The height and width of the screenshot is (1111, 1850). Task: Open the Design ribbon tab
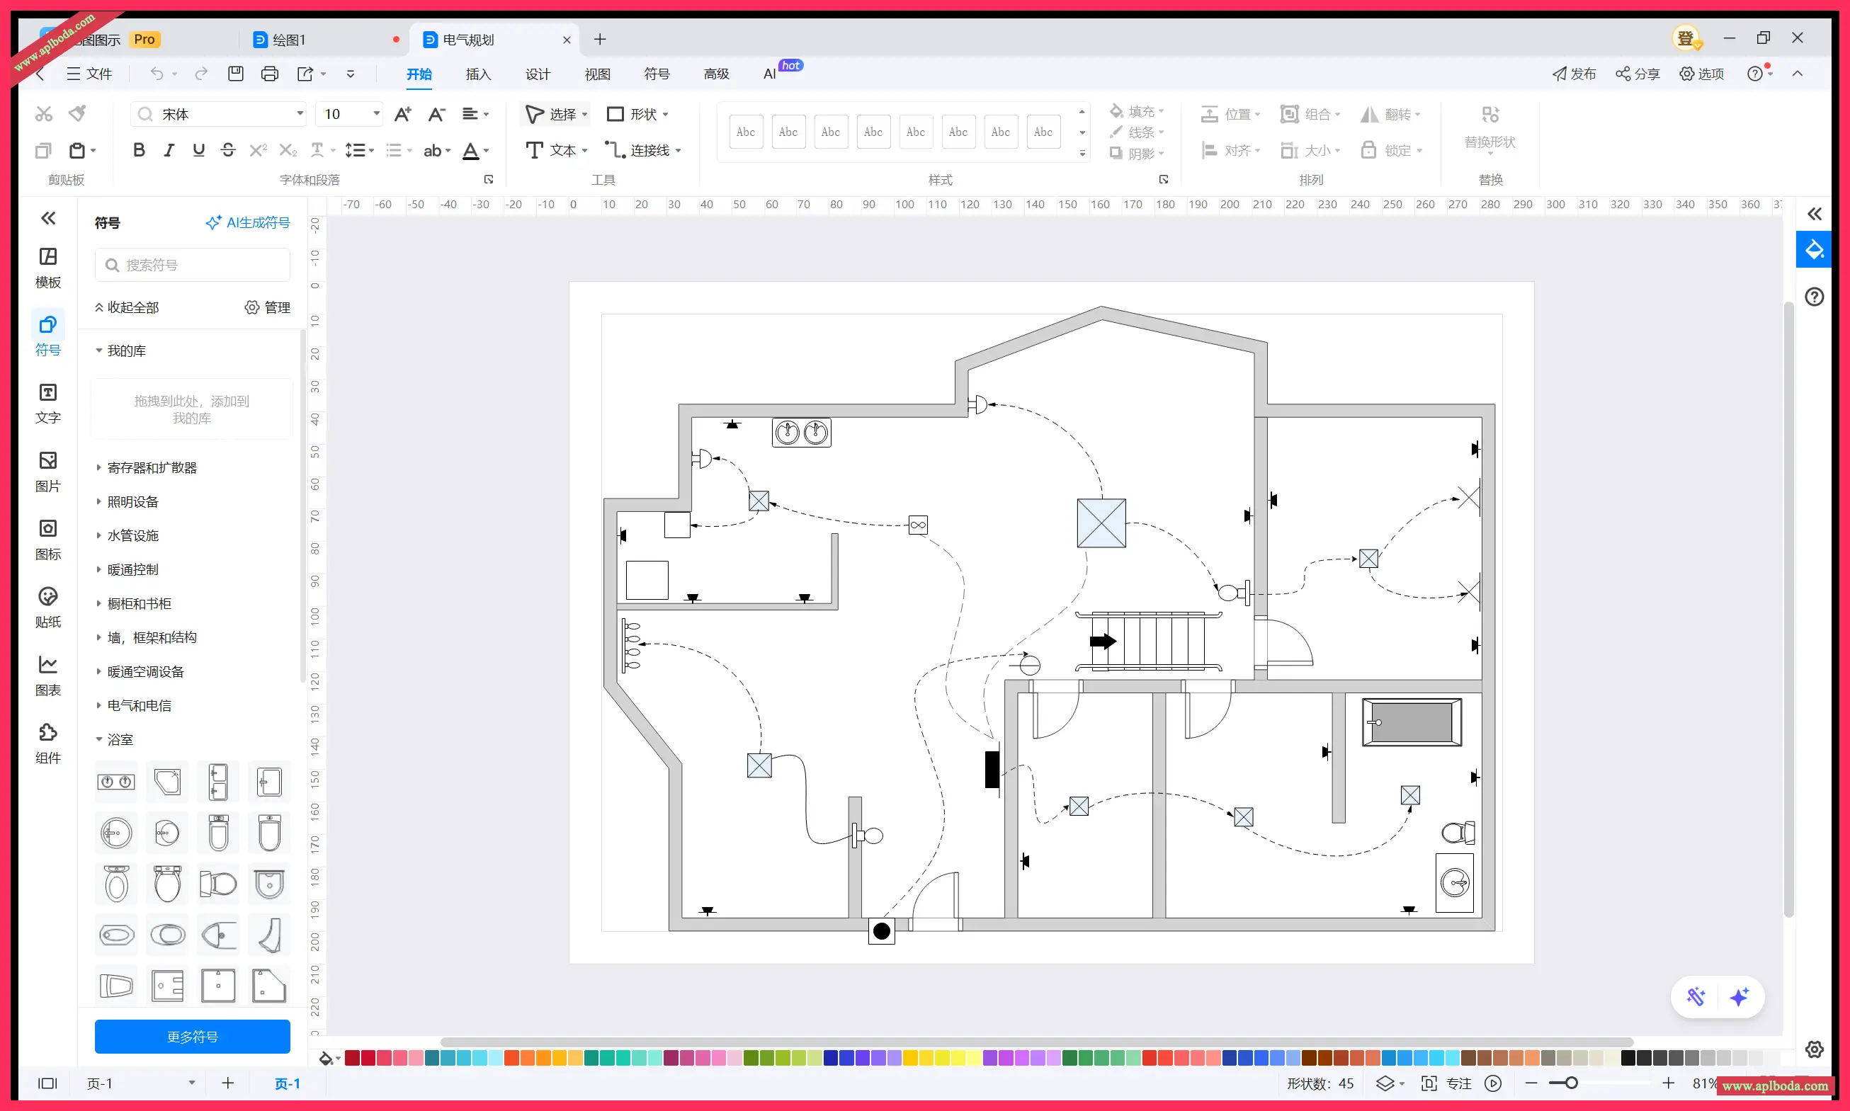[538, 74]
